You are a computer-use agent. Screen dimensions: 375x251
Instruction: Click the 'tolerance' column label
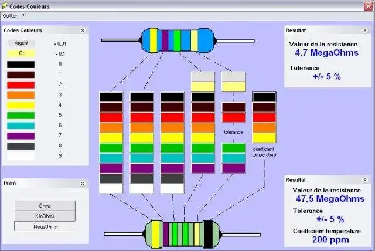pos(233,132)
